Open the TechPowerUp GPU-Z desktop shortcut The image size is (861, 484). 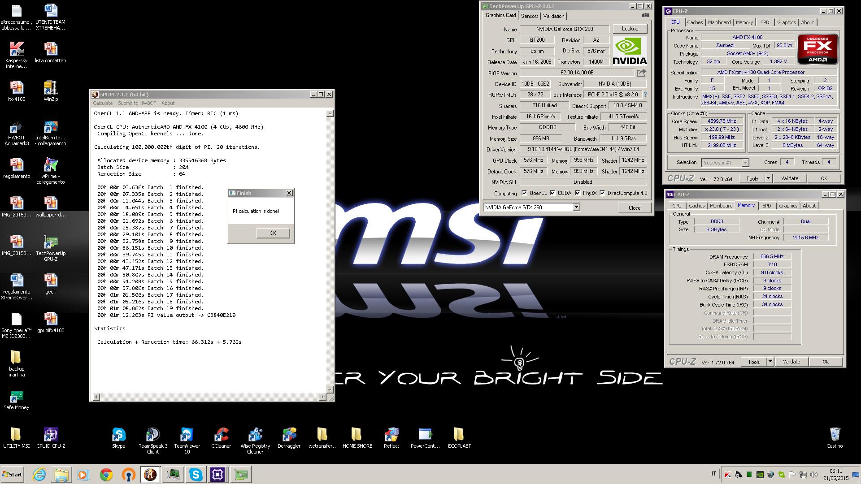51,249
